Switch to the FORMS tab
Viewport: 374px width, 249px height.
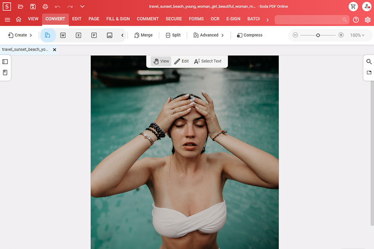[x=196, y=19]
